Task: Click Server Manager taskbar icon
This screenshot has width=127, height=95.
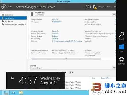Action: coord(6,93)
